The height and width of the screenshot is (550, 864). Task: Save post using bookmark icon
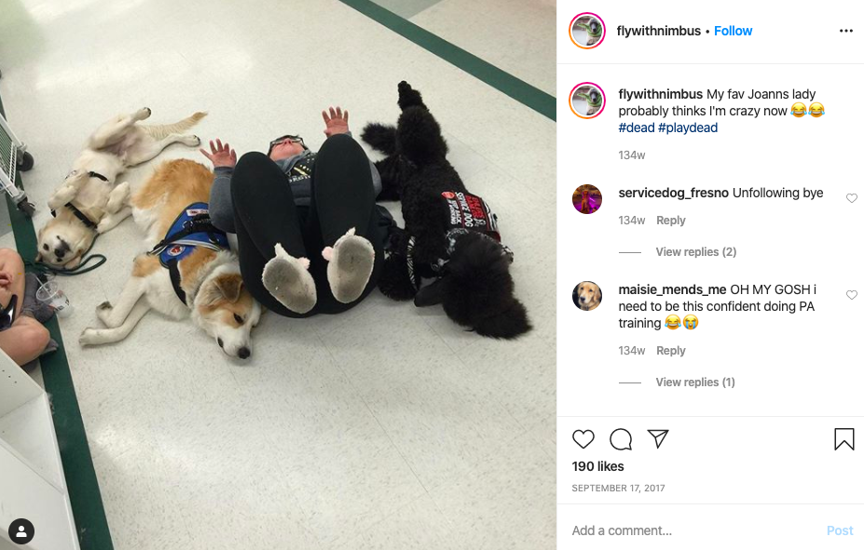[844, 439]
